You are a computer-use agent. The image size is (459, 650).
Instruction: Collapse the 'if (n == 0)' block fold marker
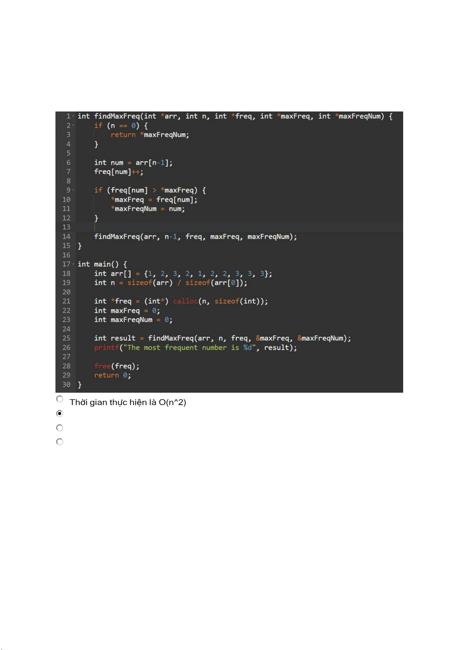tap(73, 126)
